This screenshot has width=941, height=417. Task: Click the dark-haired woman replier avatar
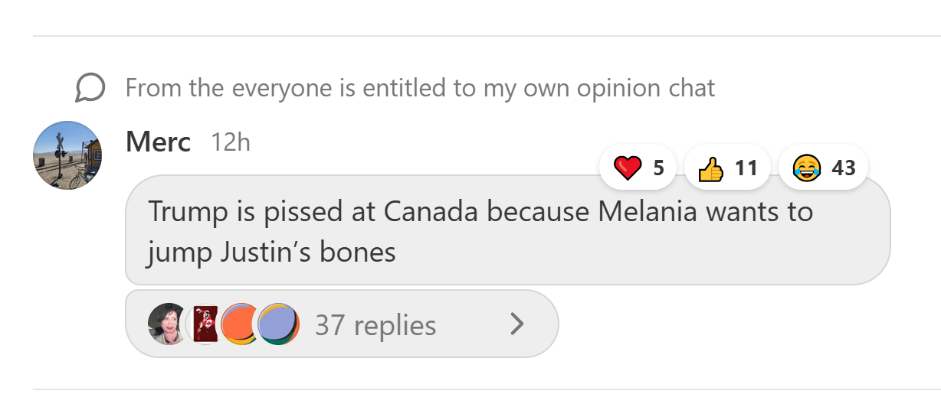167,324
